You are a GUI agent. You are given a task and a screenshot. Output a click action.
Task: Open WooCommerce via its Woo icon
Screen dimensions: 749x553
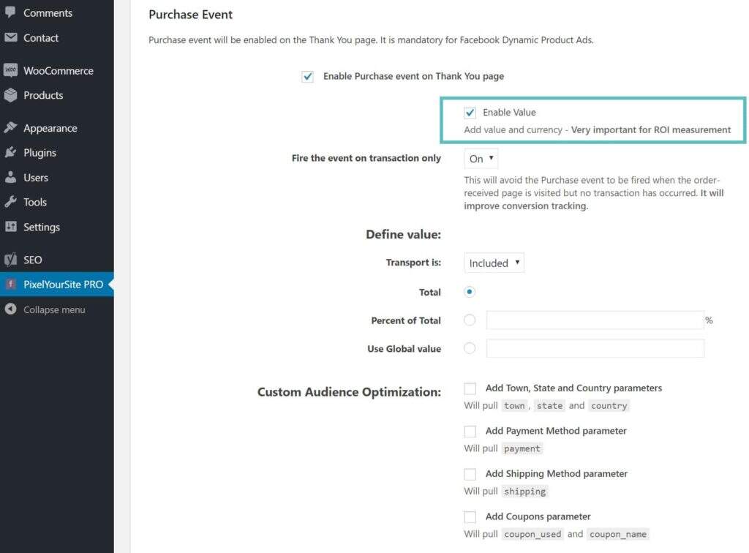[x=10, y=70]
